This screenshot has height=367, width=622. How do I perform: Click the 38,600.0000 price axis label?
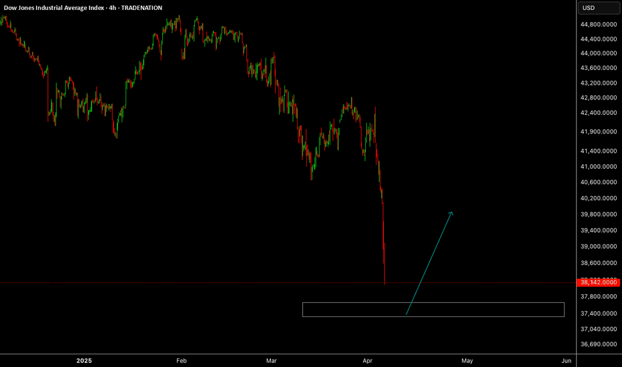click(x=599, y=263)
